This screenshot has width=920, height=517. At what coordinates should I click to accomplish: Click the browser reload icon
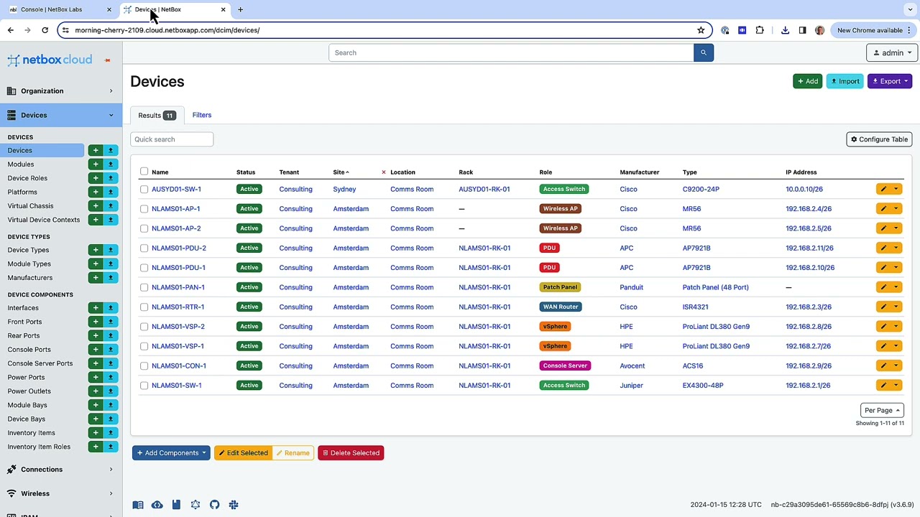45,30
